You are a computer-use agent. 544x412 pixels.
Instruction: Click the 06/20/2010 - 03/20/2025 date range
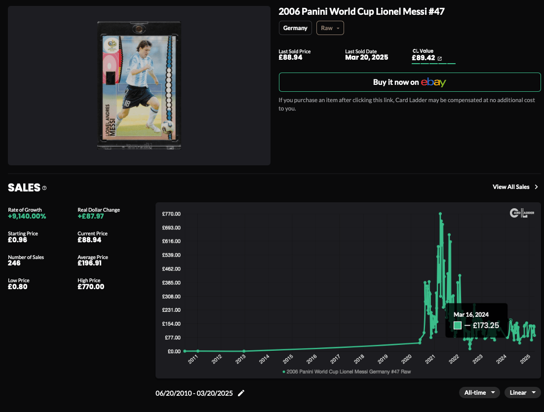(194, 393)
